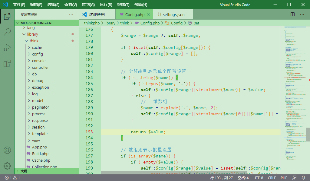This screenshot has height=181, width=310.
Task: Open the Explorer view in activity bar
Action: (x=7, y=16)
